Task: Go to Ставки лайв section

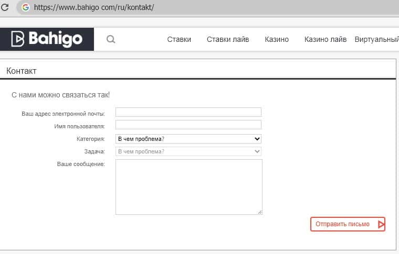Action: point(228,39)
